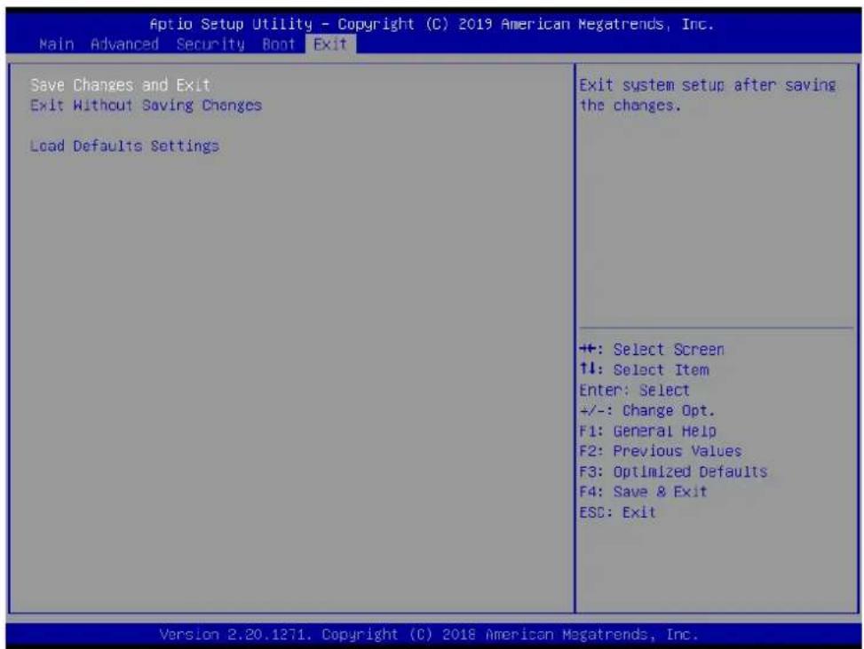Choose Save Changes and Exit
This screenshot has width=864, height=649.
[120, 85]
